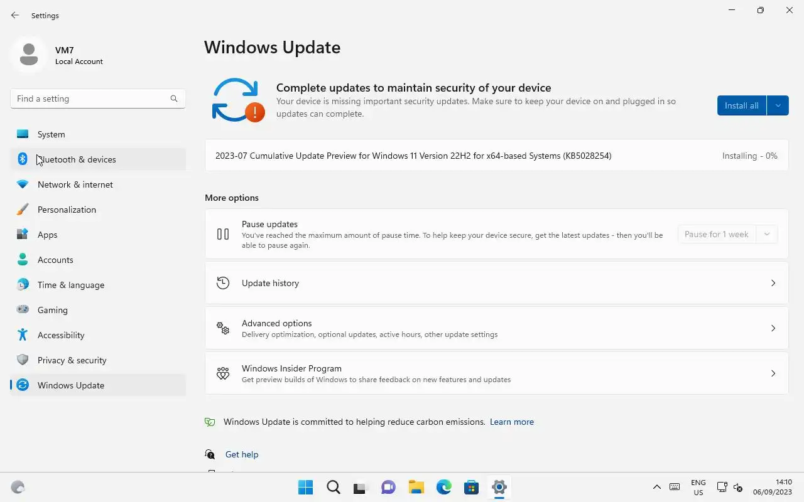804x502 pixels.
Task: Click the Apps icon in sidebar
Action: [x=23, y=235]
